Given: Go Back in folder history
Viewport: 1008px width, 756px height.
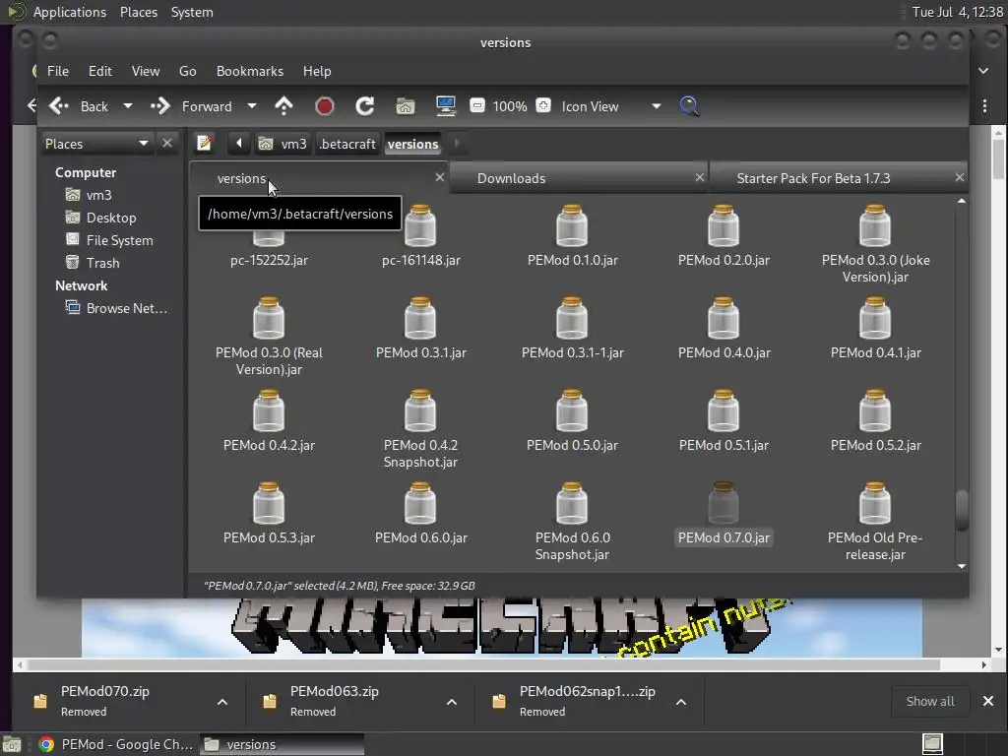Looking at the screenshot, I should [79, 106].
